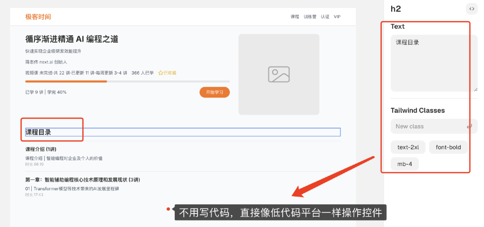Focus the New class input field
The image size is (484, 227).
[x=434, y=126]
